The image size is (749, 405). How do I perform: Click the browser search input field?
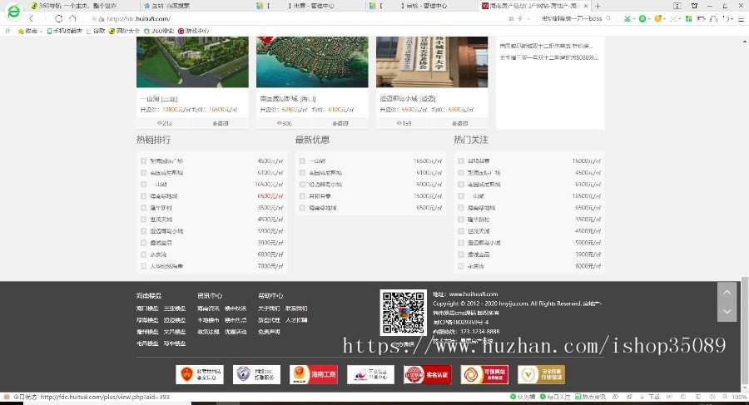pos(572,18)
